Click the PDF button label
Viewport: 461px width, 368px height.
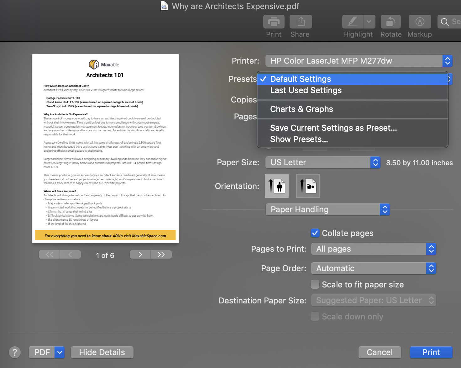pos(42,352)
